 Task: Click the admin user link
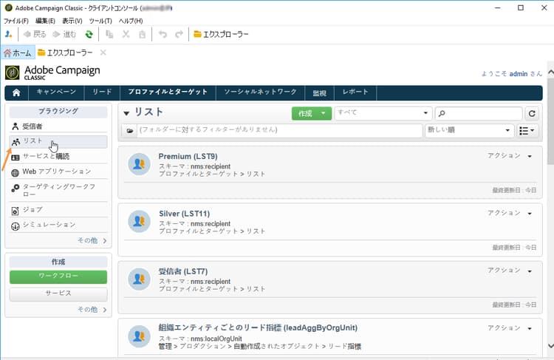(519, 74)
